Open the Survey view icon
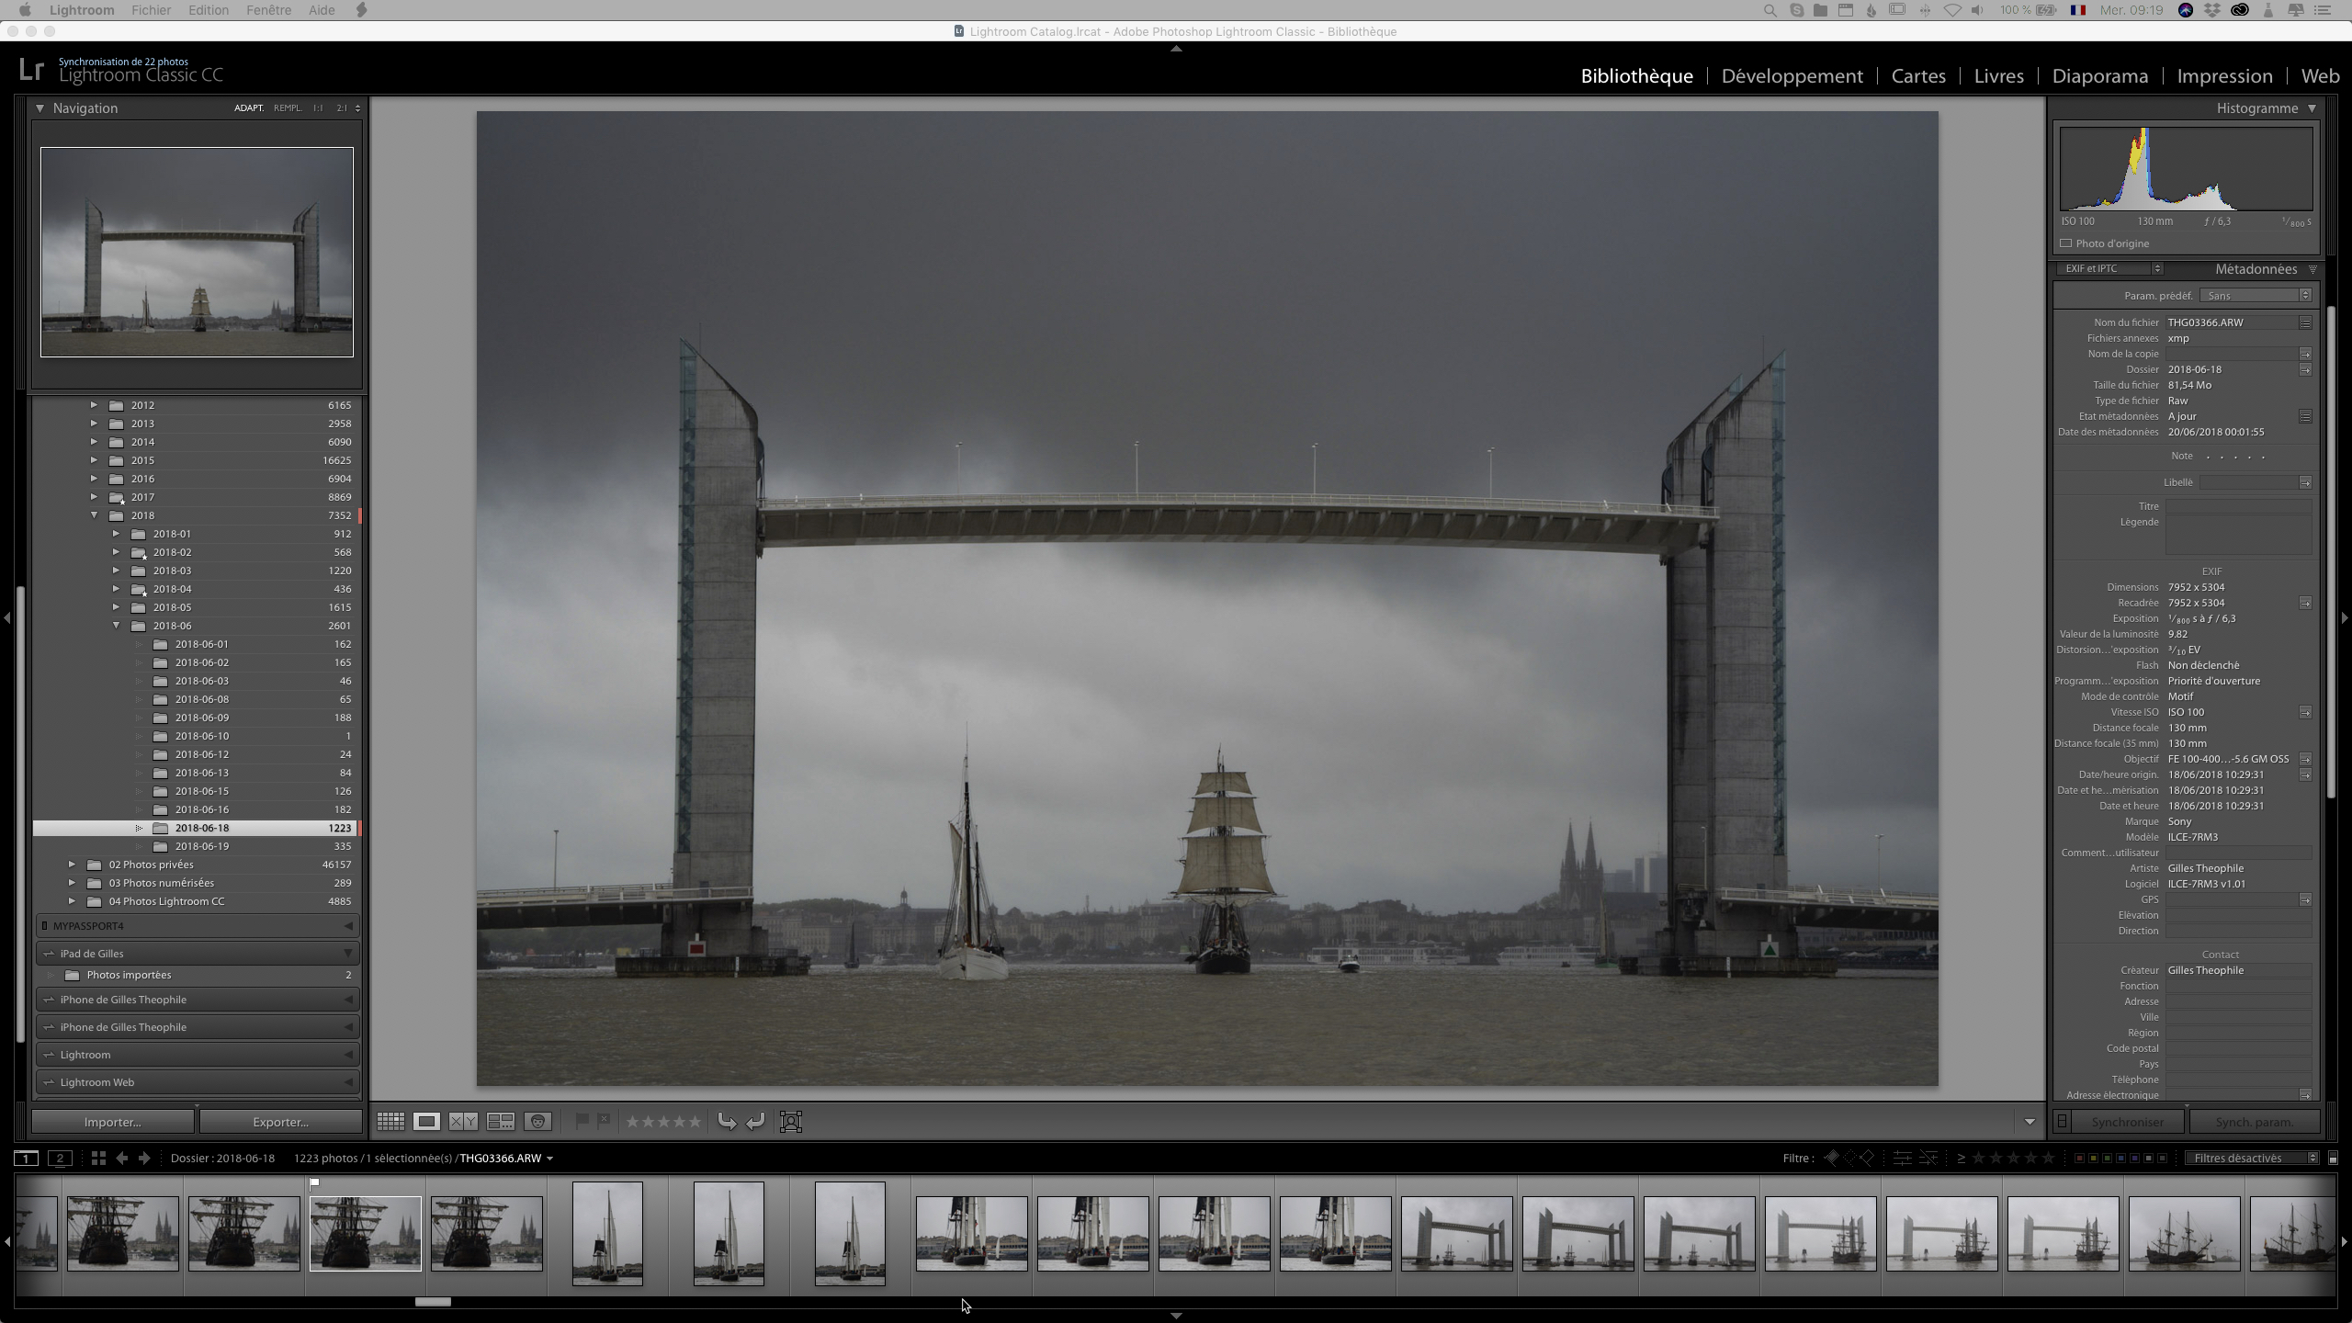This screenshot has height=1323, width=2352. (x=501, y=1121)
